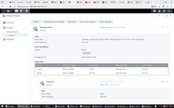This screenshot has height=108, width=174.
Task: Open the DSM notifications speech bubble icon
Action: click(155, 11)
